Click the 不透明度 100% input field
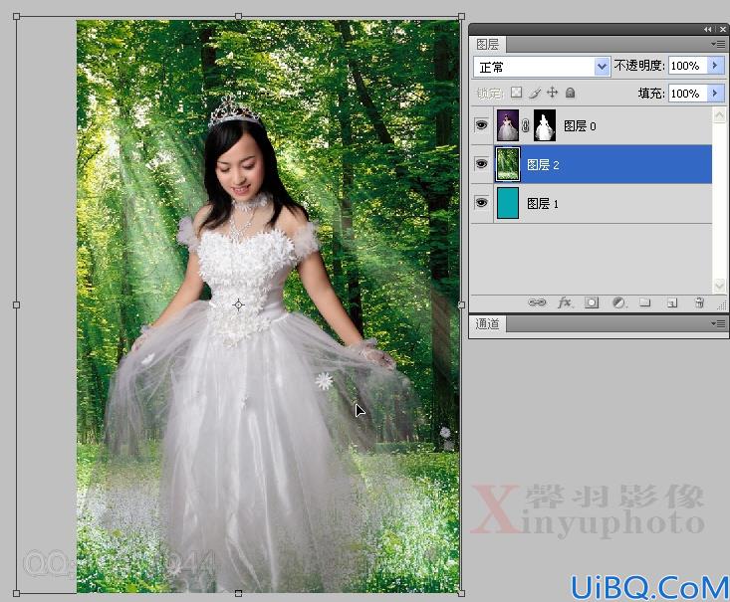 (688, 66)
